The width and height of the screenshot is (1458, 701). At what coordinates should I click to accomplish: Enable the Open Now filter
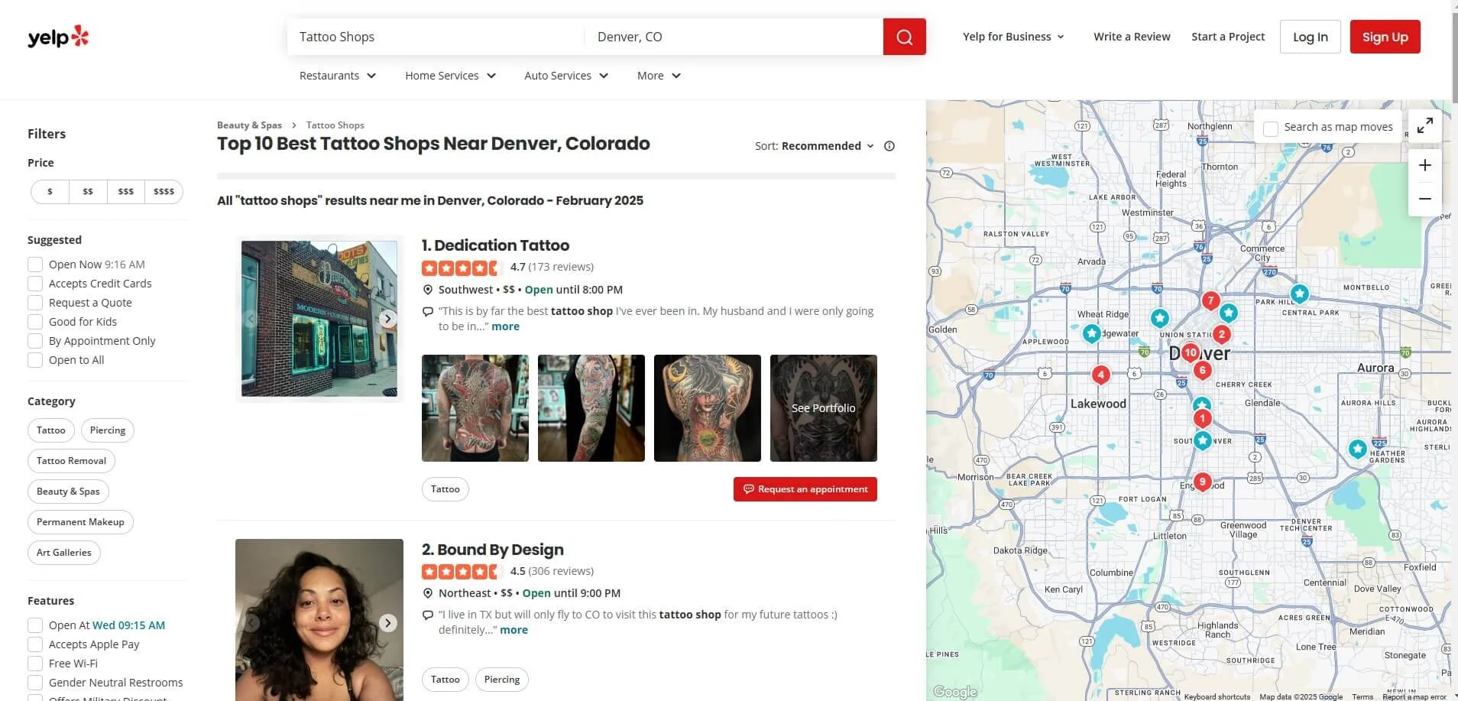(35, 264)
